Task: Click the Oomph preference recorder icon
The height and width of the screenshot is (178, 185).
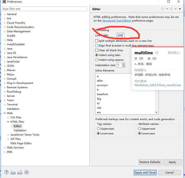Action: pyautogui.click(x=26, y=172)
